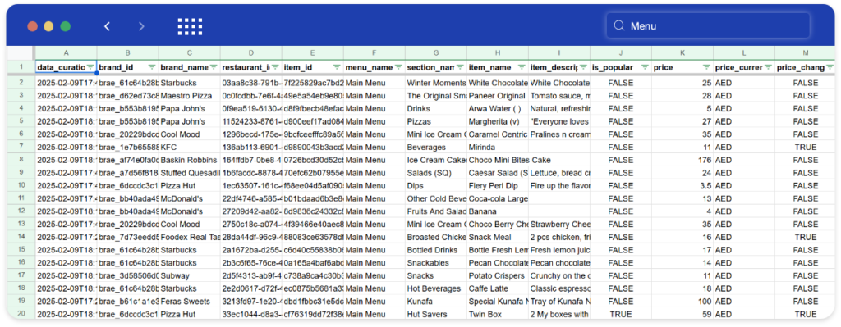Image resolution: width=841 pixels, height=327 pixels.
Task: Click the Winter Moments section cell
Action: click(436, 83)
